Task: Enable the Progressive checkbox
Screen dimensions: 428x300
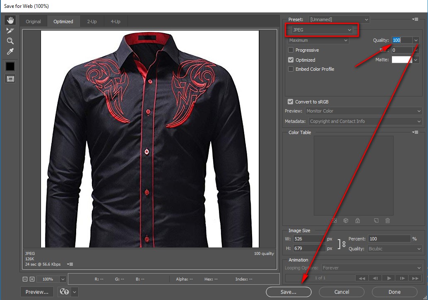Action: [291, 50]
